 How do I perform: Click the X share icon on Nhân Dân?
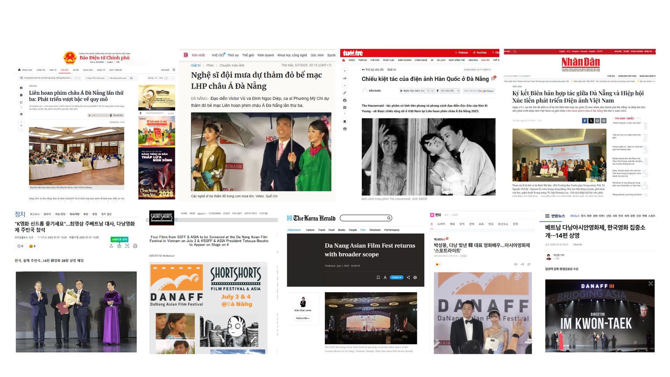(x=591, y=121)
